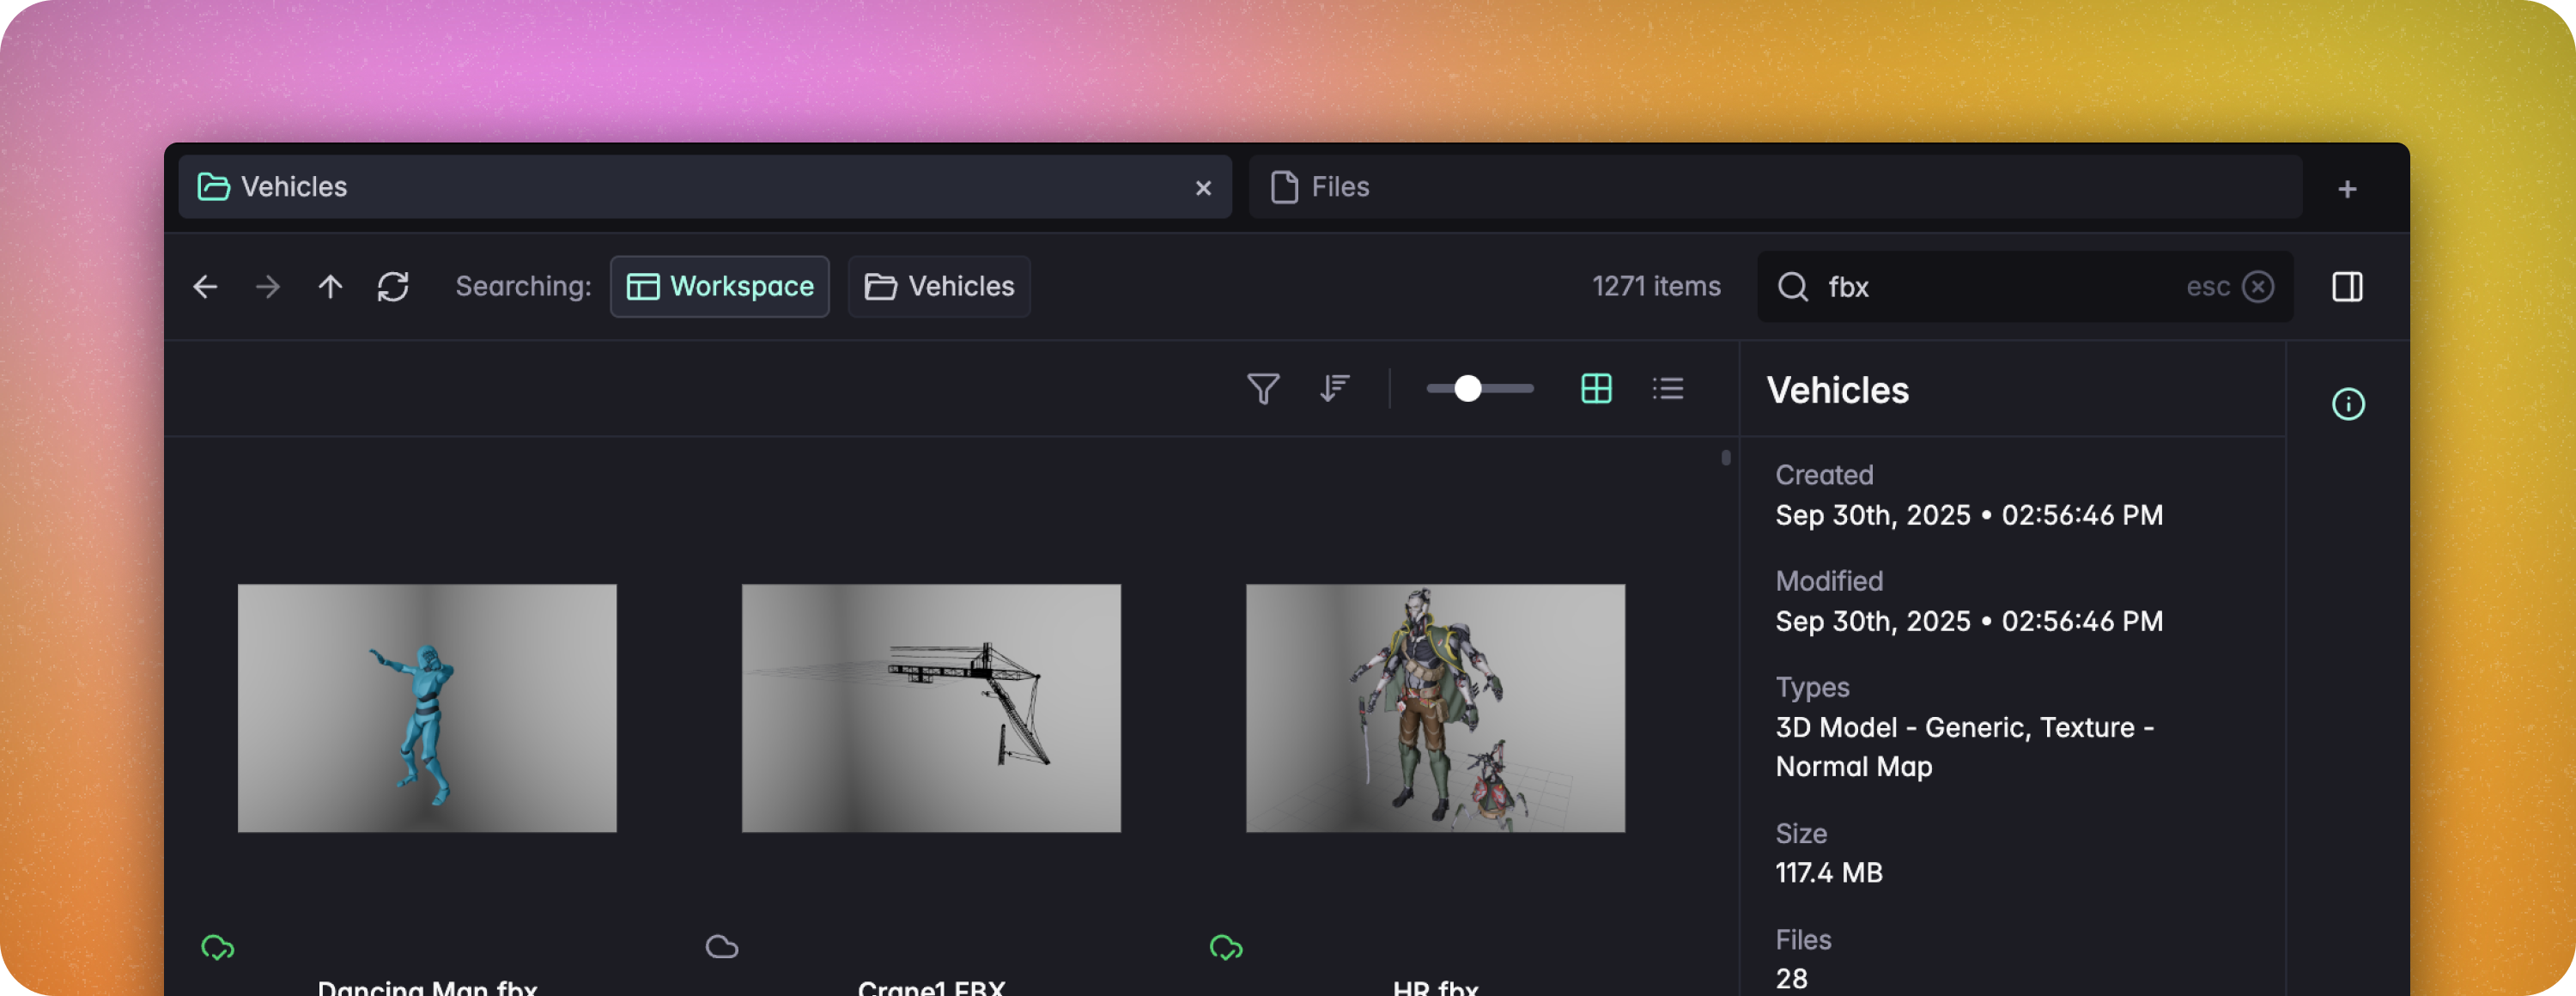Open a new tab with the plus button
2576x996 pixels.
coord(2348,188)
